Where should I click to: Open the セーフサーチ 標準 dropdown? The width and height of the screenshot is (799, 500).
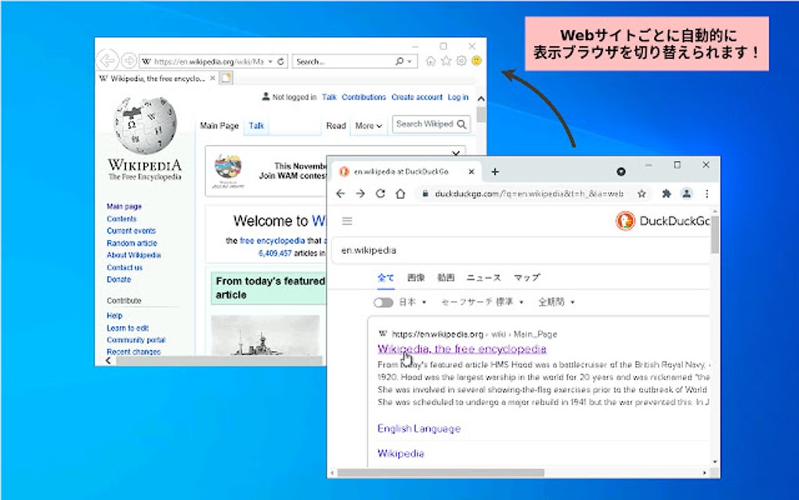point(482,303)
